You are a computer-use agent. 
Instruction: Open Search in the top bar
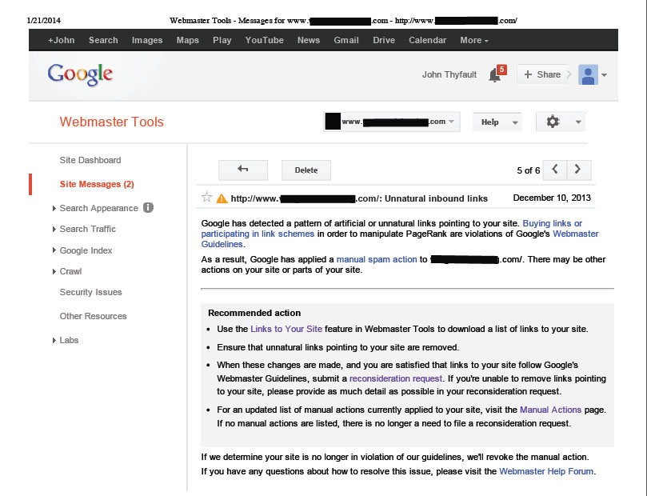coord(103,41)
